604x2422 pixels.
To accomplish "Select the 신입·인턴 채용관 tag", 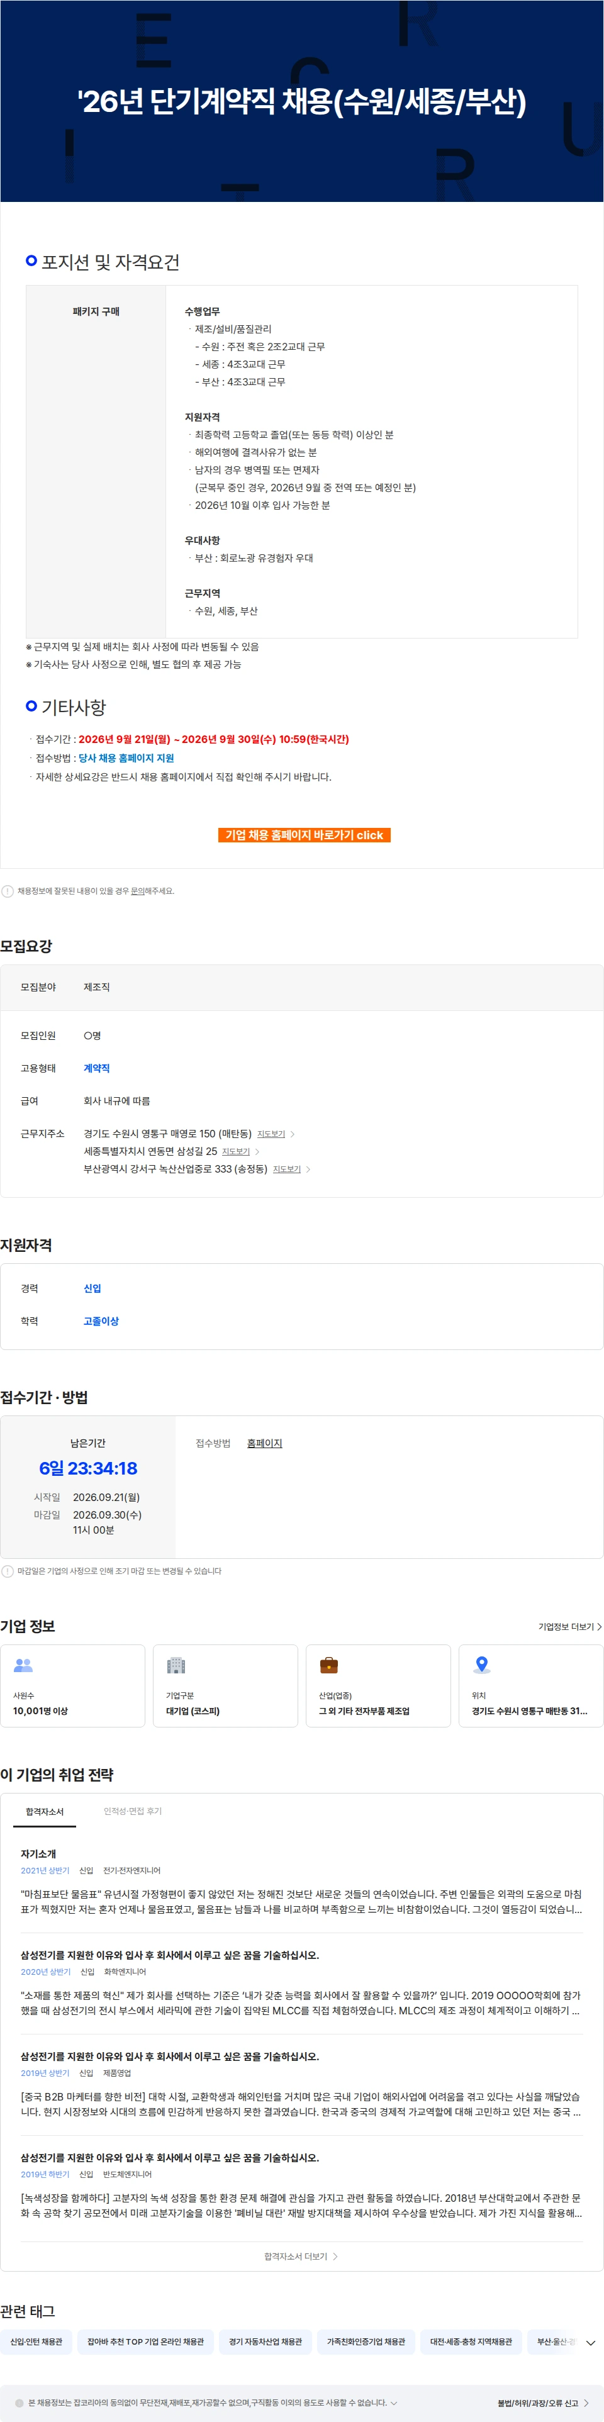I will 36,2342.
